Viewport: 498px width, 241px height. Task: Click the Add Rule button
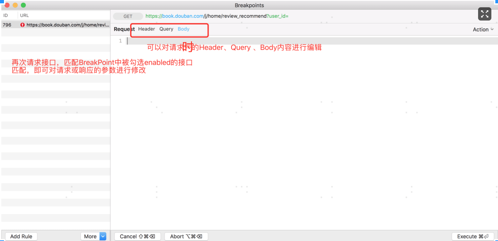point(21,236)
